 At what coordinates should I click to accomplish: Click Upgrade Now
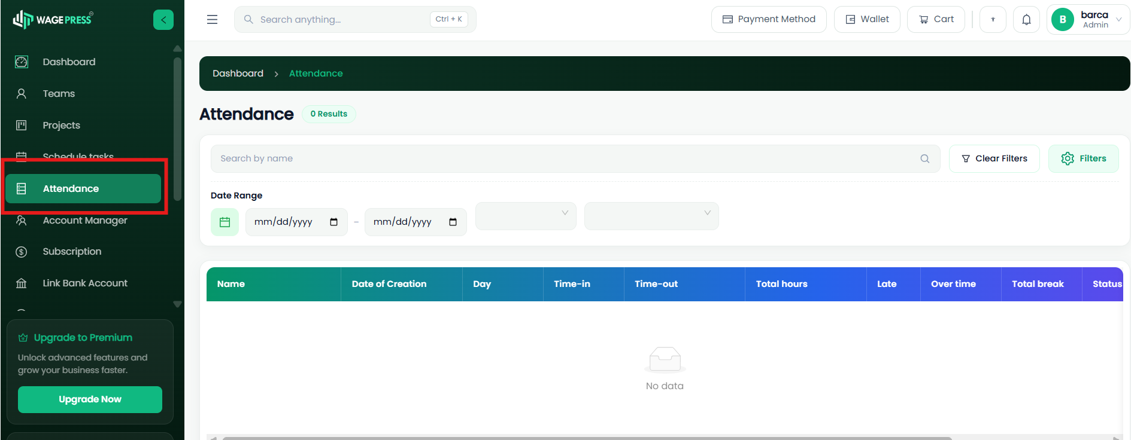click(x=90, y=399)
